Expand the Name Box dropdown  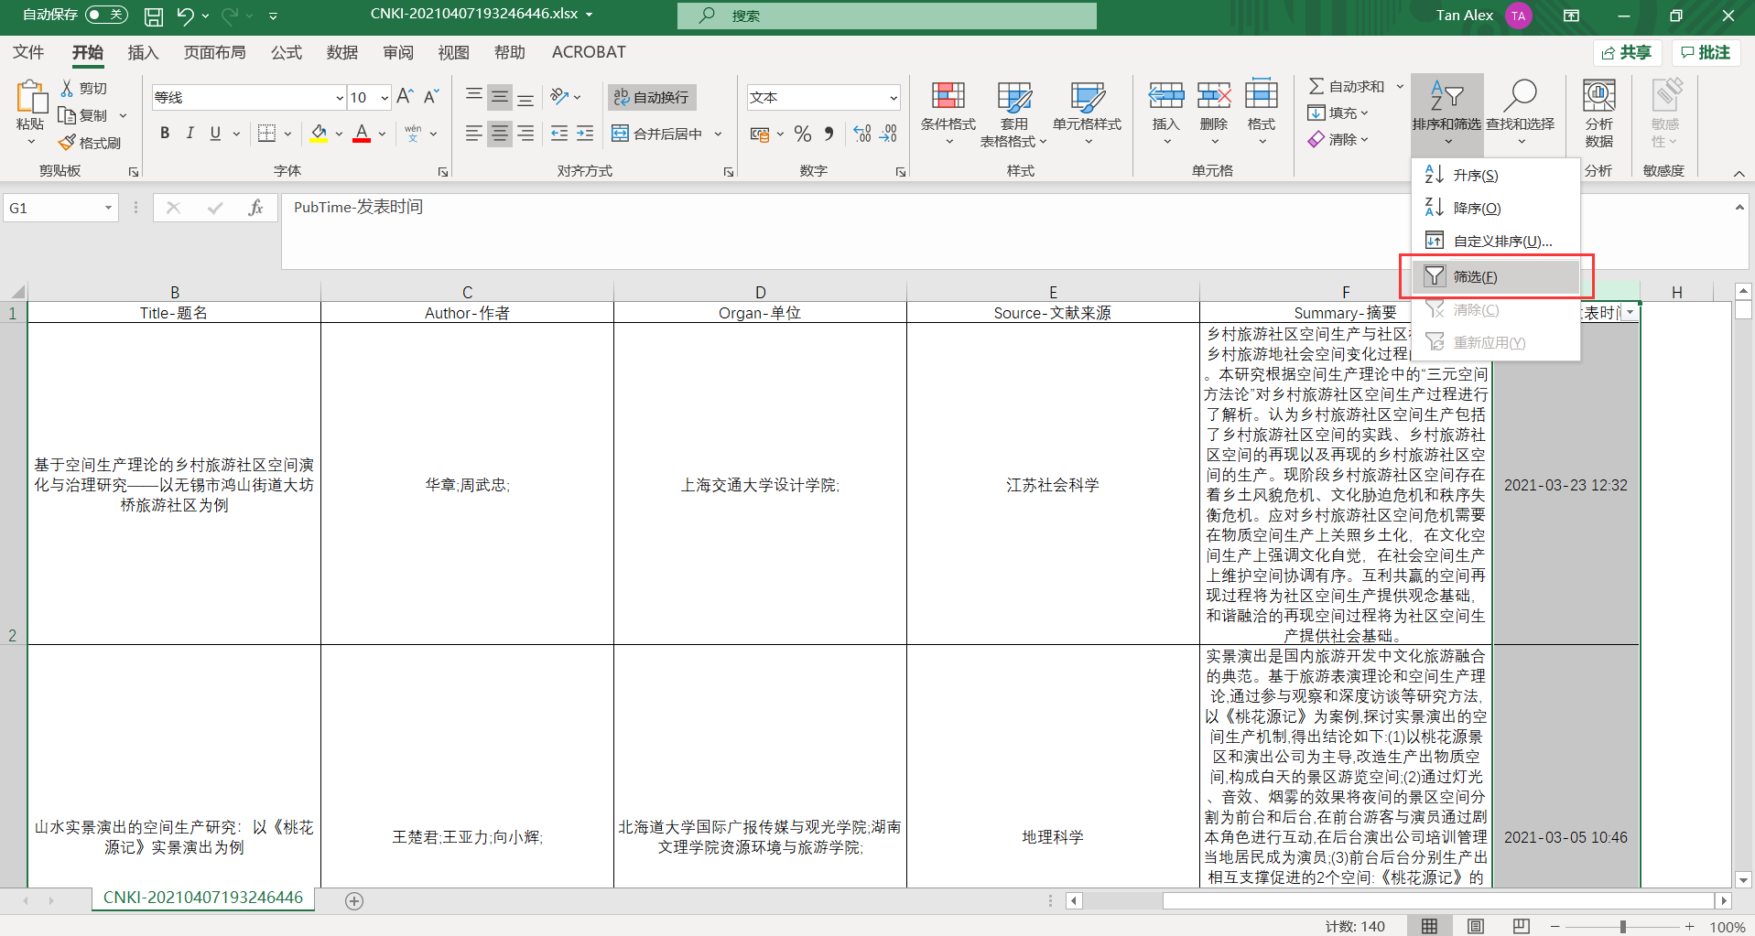coord(108,209)
